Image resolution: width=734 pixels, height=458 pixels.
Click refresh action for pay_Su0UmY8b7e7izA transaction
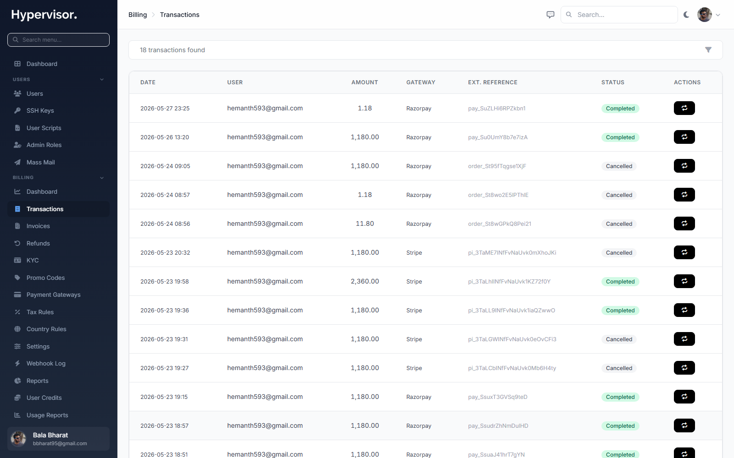[684, 137]
